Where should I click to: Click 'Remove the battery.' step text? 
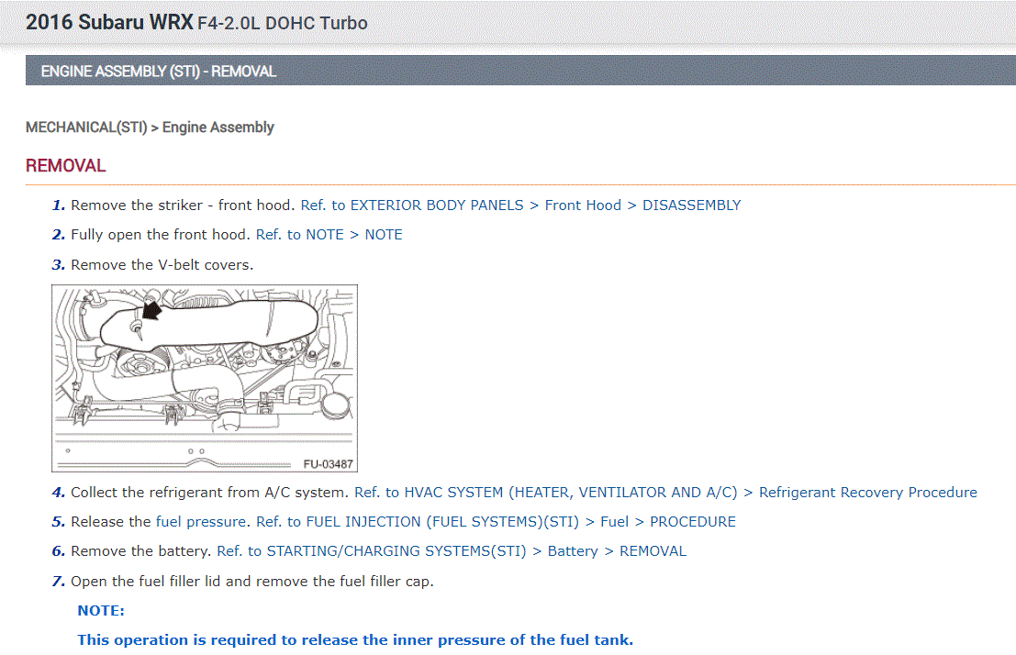141,551
